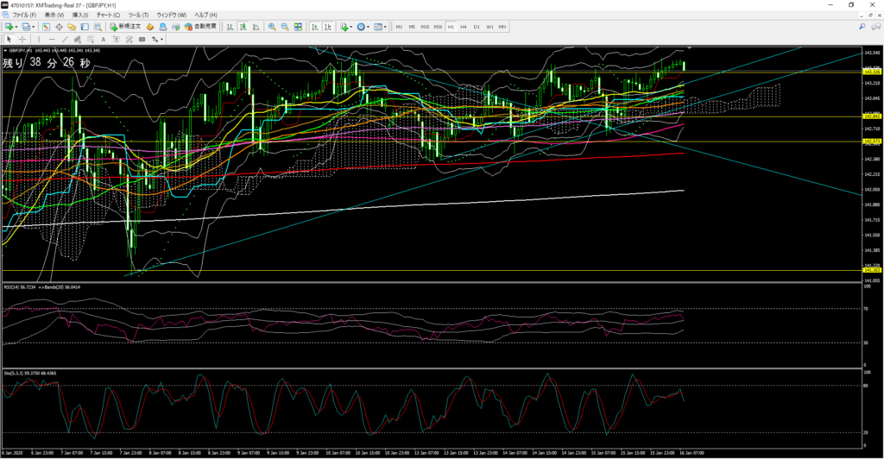884x459 pixels.
Task: Expand the indicators dropdown arrow
Action: (x=351, y=27)
